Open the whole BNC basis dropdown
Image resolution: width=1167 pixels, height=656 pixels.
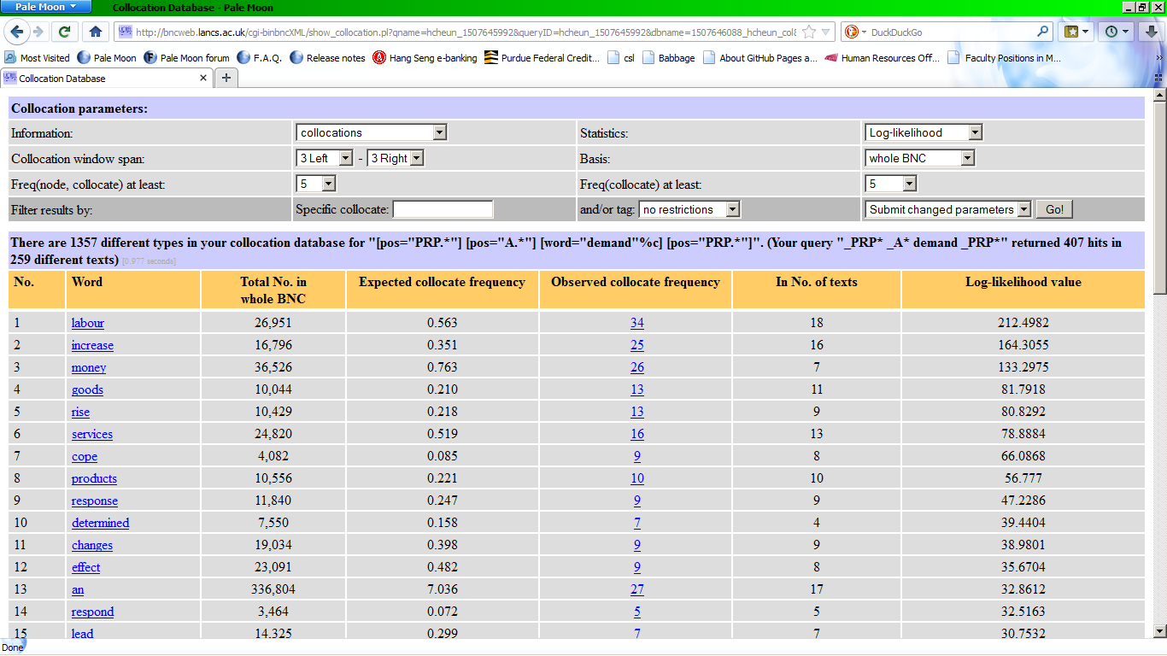[x=920, y=158]
